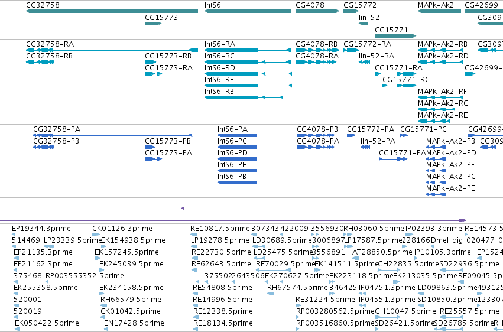Screen dimensions: 503x332
Task: Click EST EP19344.3prime
Action: [x=14, y=235]
